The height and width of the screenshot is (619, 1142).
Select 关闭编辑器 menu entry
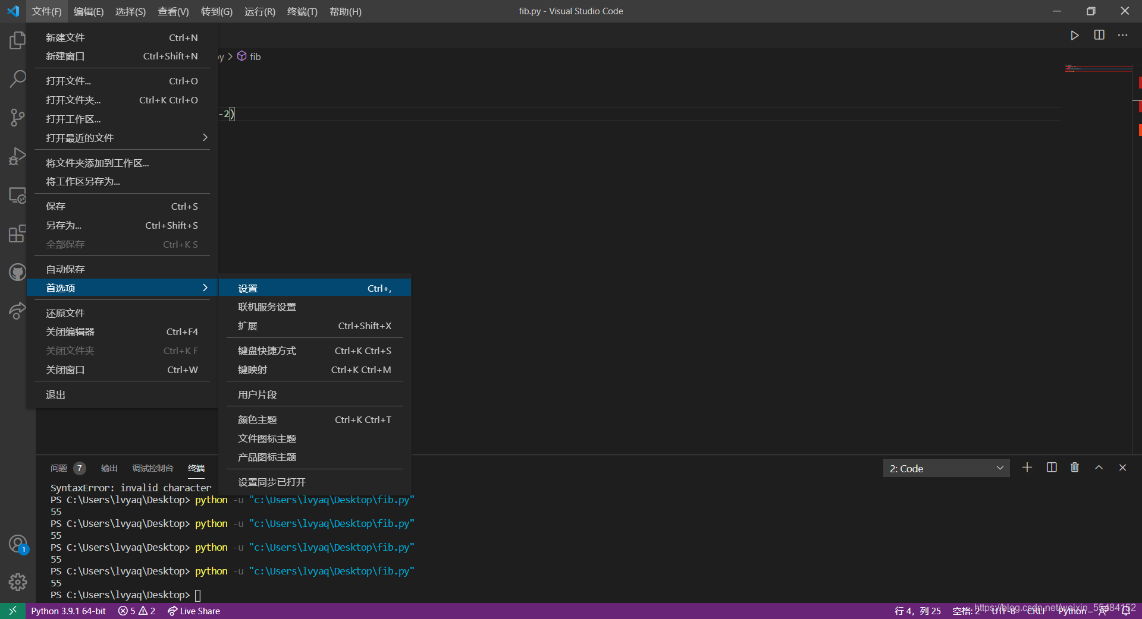pyautogui.click(x=122, y=331)
